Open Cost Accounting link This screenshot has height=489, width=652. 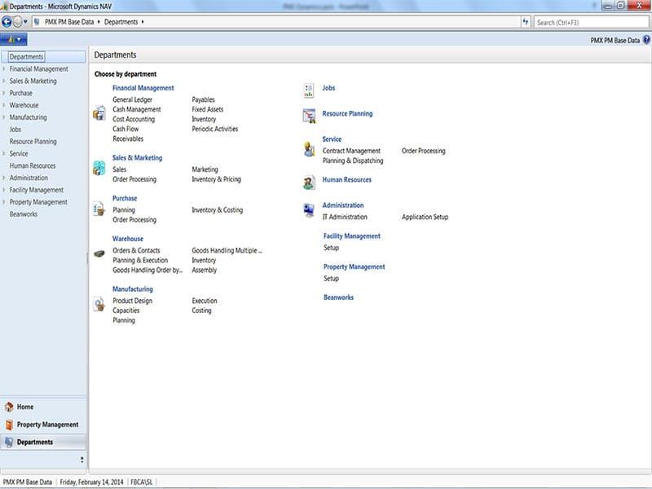pos(134,119)
